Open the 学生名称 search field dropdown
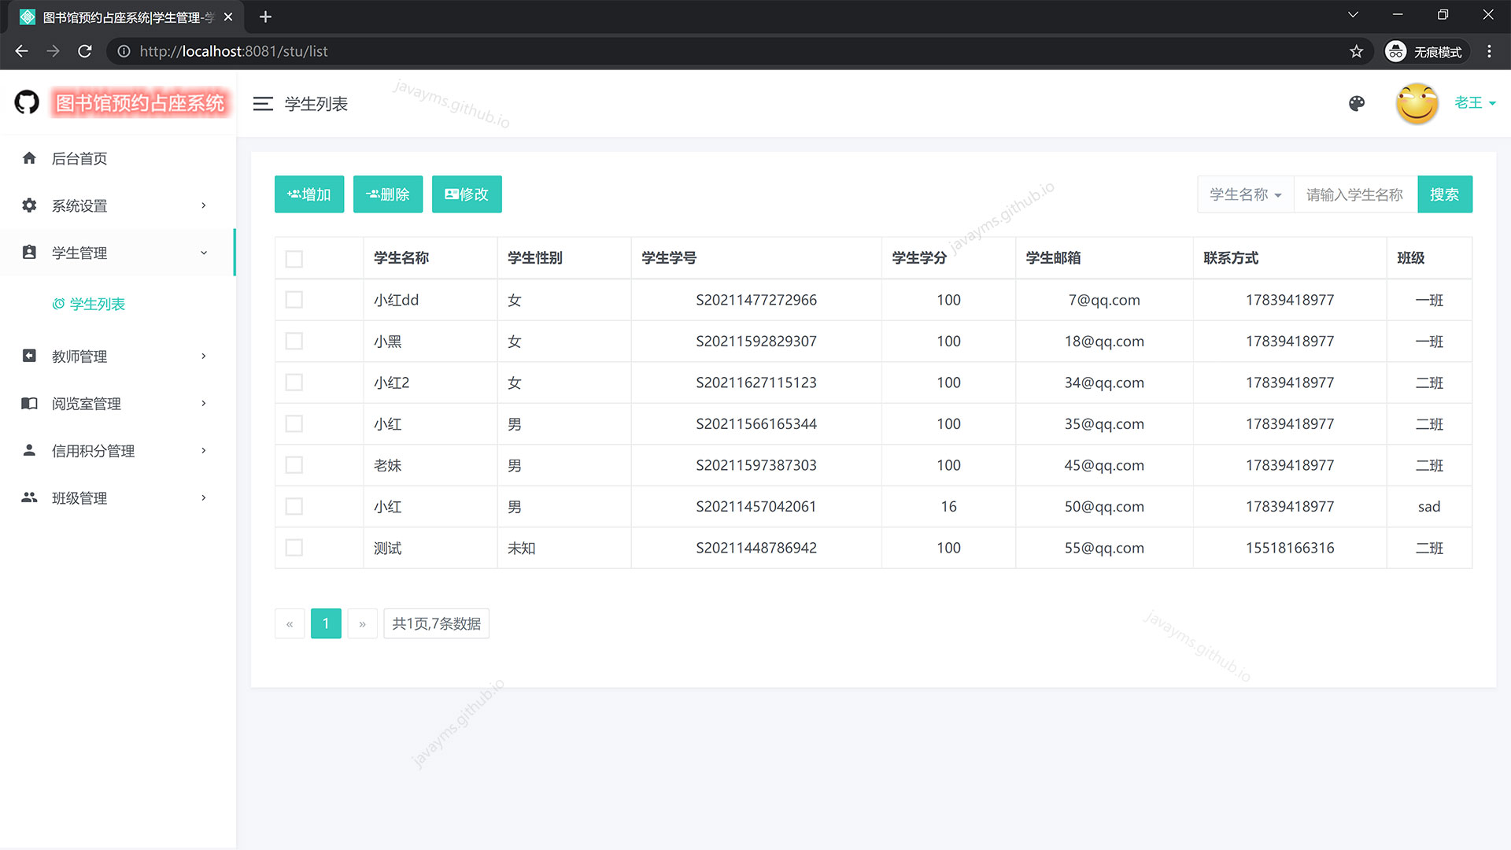1511x850 pixels. point(1245,194)
